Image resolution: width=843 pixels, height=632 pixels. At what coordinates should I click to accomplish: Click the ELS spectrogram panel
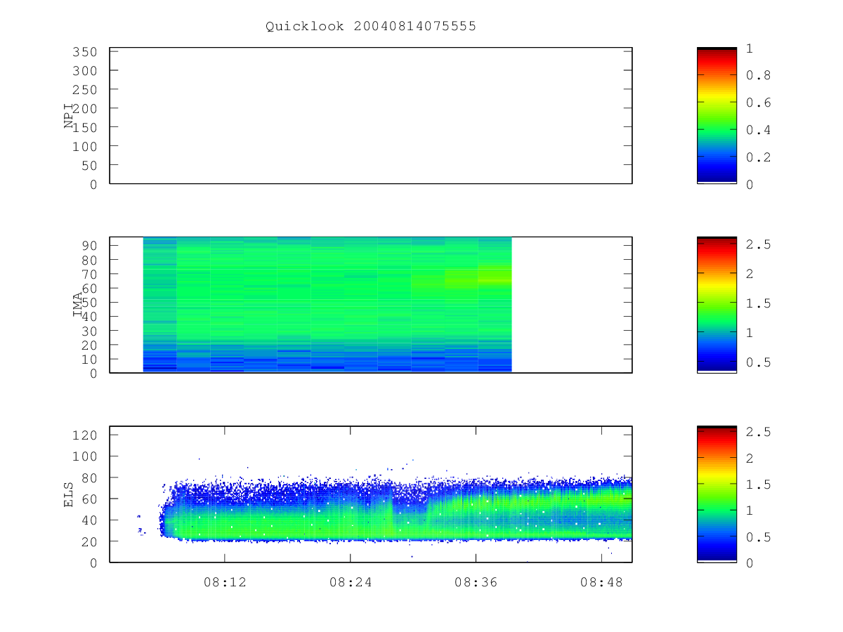click(x=371, y=494)
